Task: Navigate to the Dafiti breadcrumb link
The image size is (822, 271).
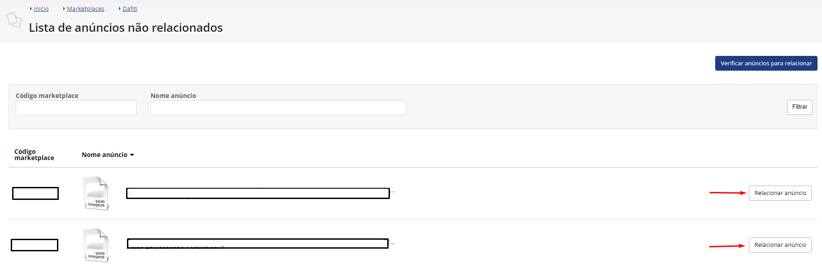Action: pyautogui.click(x=130, y=8)
